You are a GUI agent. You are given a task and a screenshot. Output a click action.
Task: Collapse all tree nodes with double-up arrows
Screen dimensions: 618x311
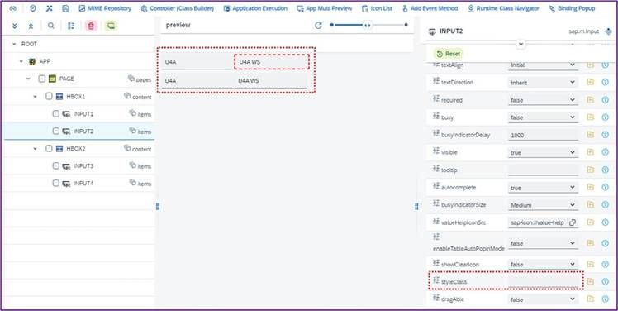31,26
